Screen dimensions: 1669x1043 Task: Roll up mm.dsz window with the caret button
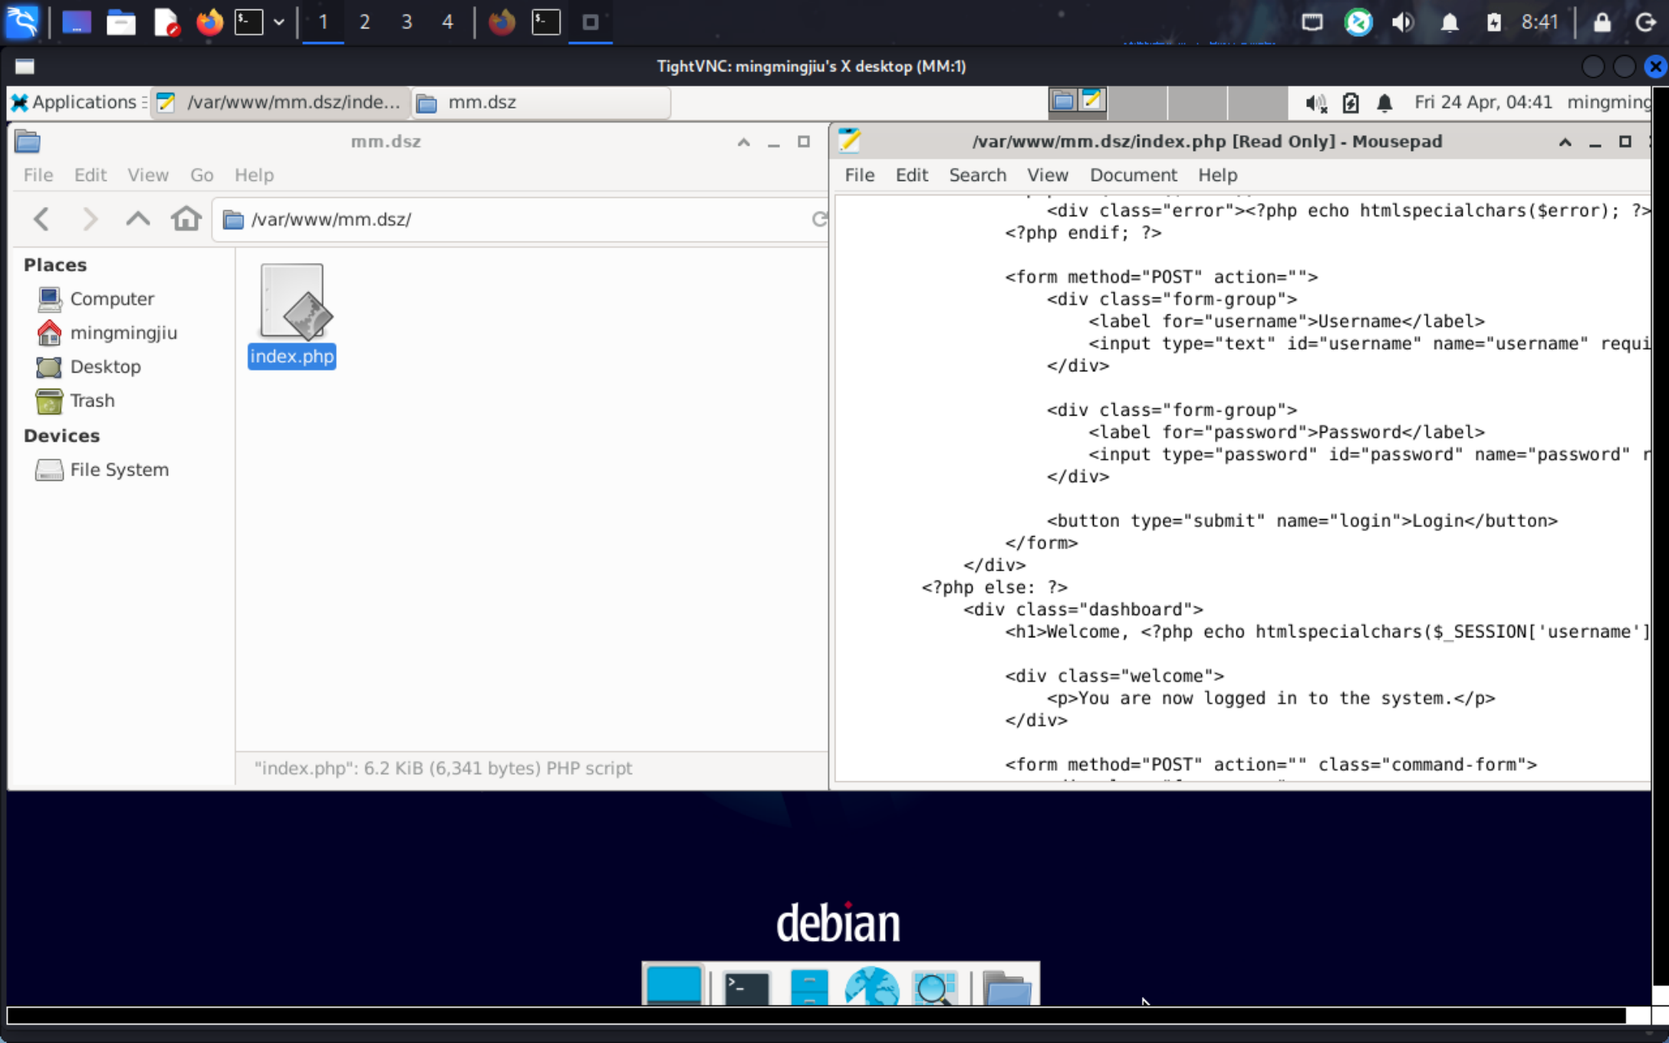coord(743,142)
